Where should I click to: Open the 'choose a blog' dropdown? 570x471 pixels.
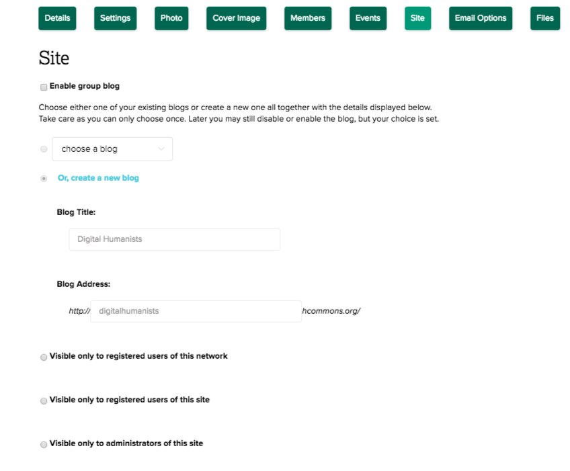point(112,148)
